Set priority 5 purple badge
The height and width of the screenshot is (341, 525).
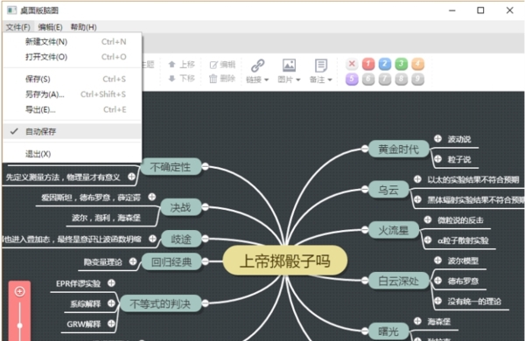(x=352, y=80)
